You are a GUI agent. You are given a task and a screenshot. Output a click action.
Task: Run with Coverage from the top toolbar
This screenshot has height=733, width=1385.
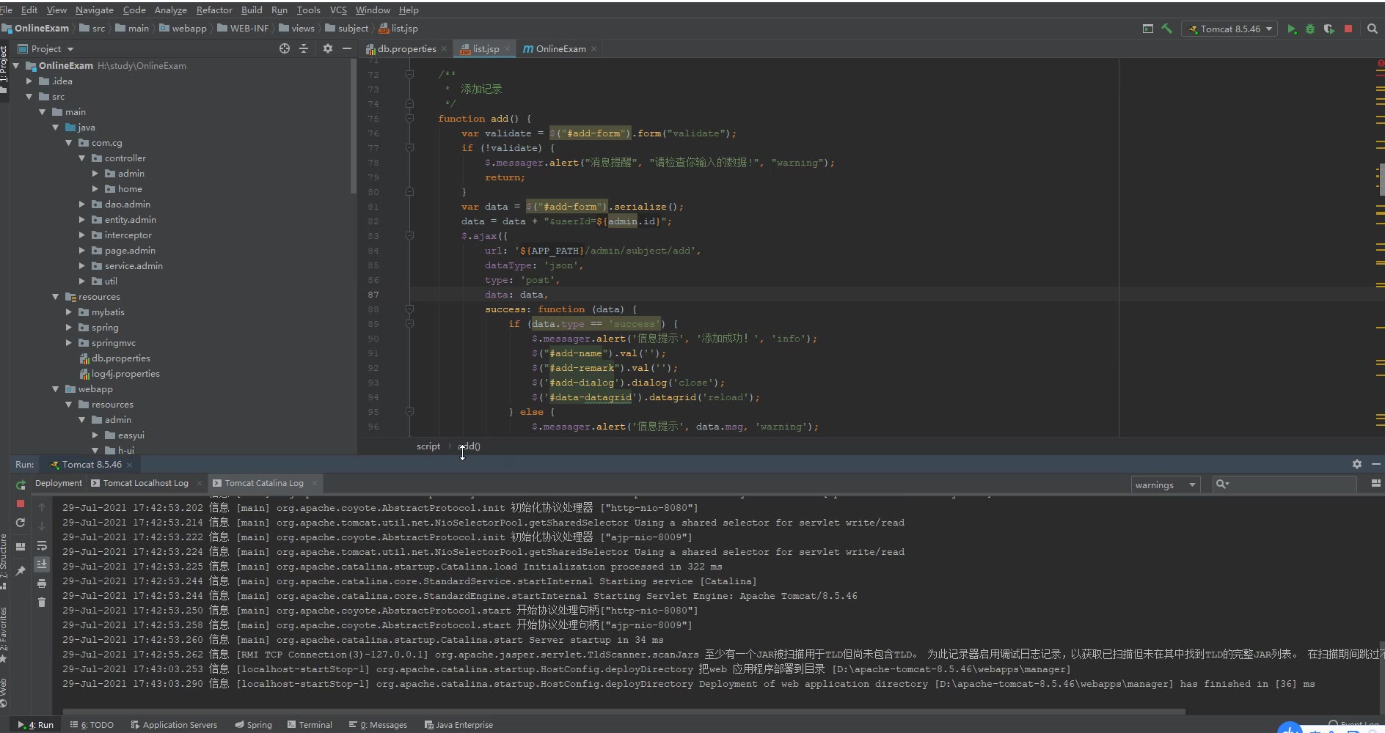[x=1329, y=29]
